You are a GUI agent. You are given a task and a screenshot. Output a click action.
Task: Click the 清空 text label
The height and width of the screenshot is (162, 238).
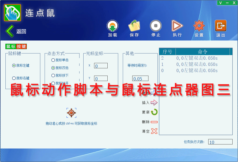146,131
